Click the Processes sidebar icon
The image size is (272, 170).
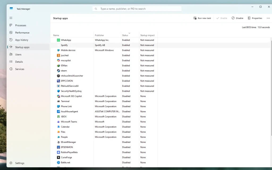pos(11,25)
